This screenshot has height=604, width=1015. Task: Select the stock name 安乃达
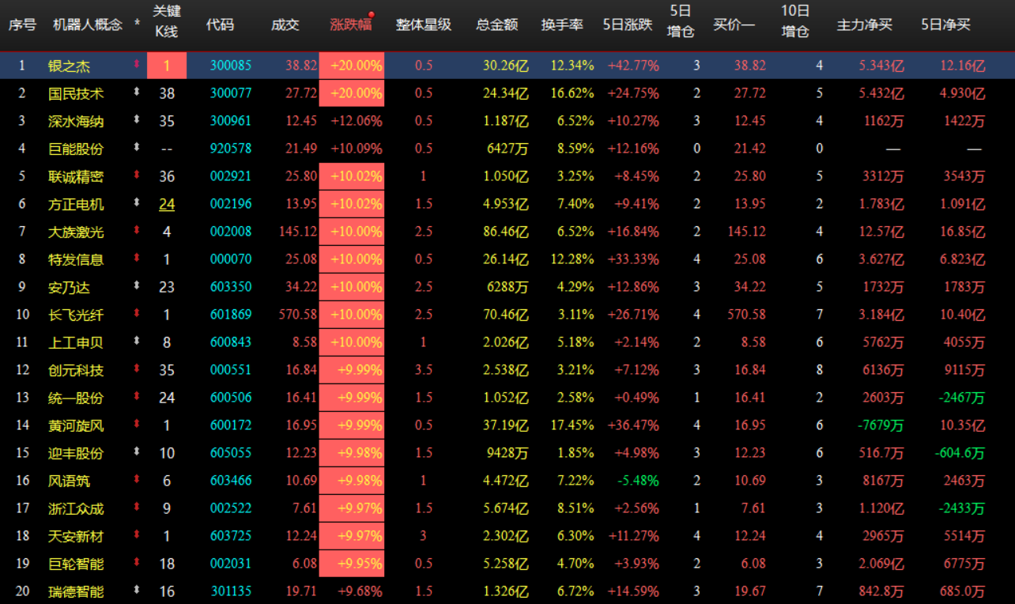[69, 287]
